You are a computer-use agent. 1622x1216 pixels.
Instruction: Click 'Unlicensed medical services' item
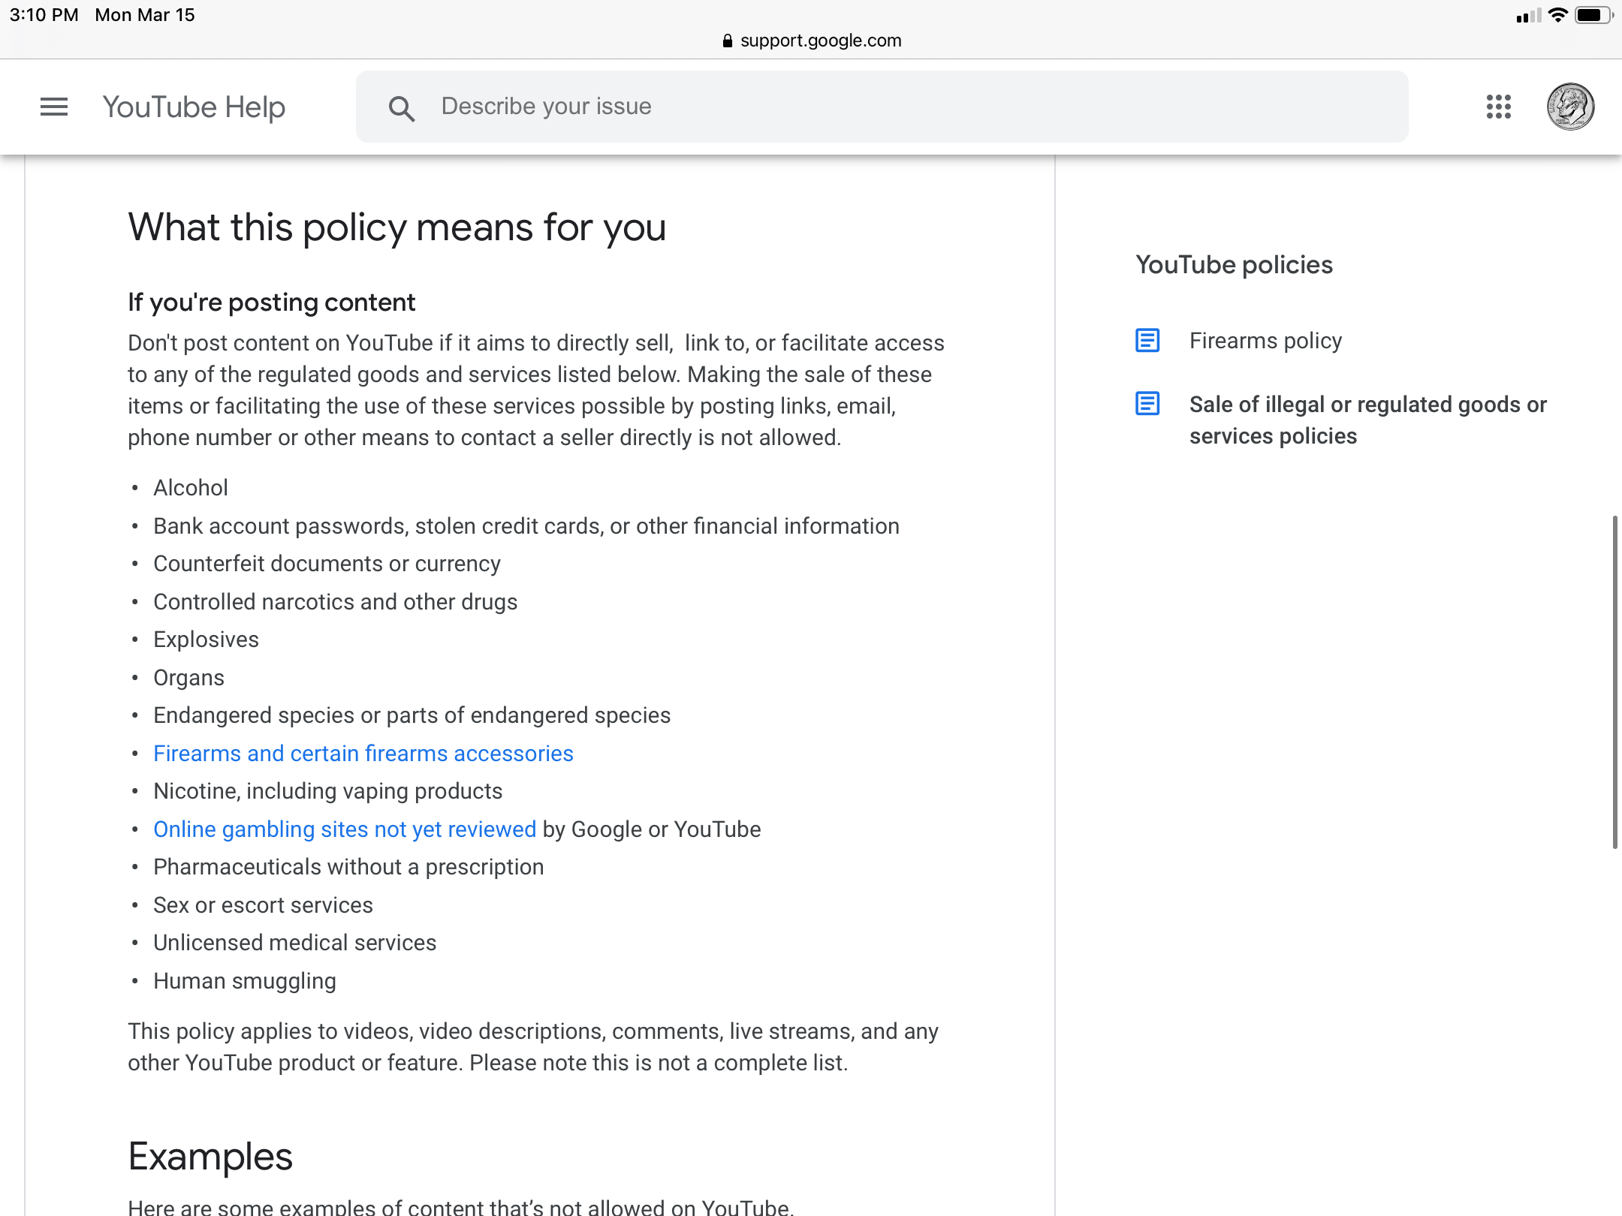(295, 943)
